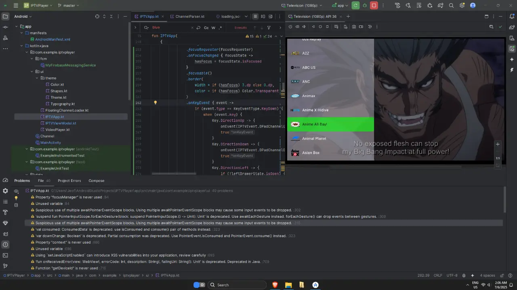Open IPTVPlayer project dropdown
Viewport: 517px width, 290px height.
click(x=37, y=6)
